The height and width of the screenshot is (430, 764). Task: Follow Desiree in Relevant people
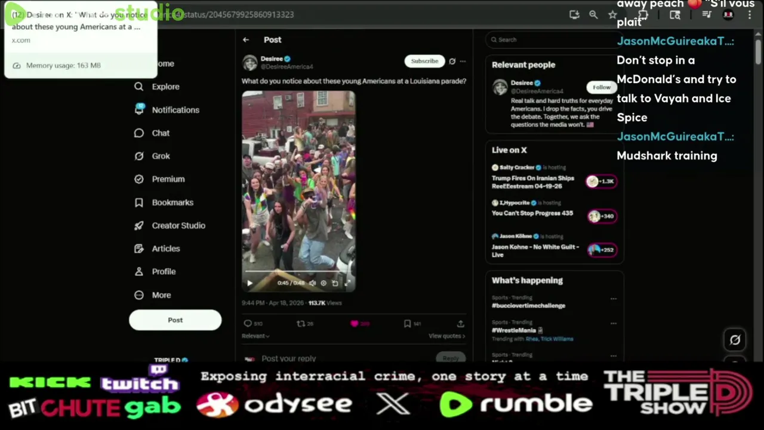[601, 87]
